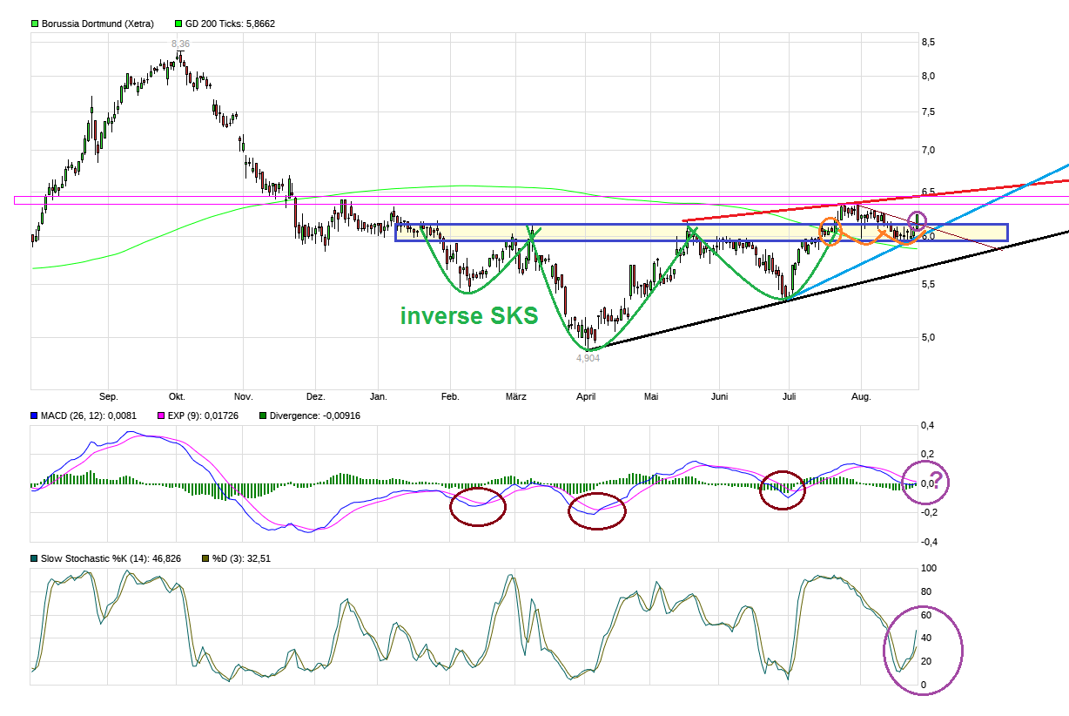Click the Aug. month axis label
1069x716 pixels.
[860, 396]
